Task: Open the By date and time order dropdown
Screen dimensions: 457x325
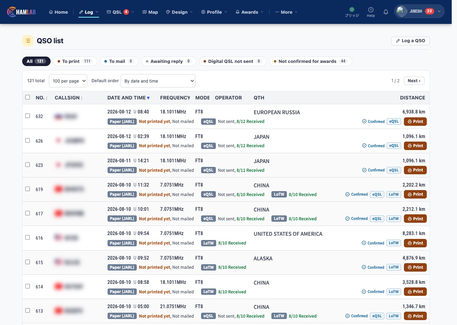Action: point(158,81)
